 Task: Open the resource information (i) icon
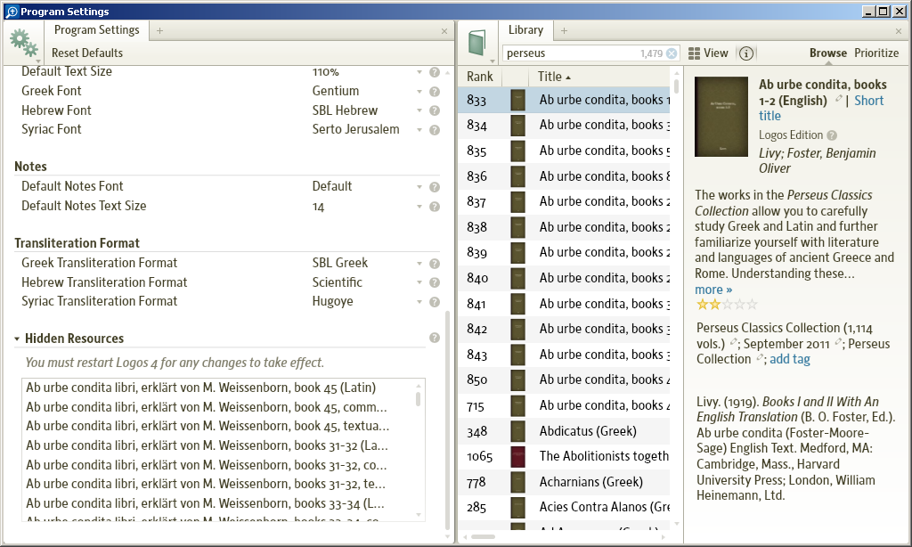click(x=746, y=53)
